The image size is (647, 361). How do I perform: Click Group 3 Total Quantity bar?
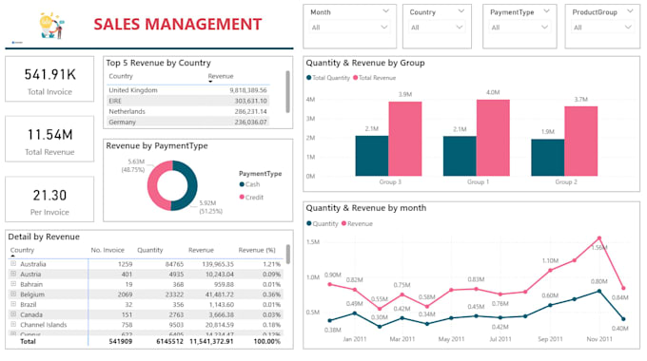pos(372,156)
